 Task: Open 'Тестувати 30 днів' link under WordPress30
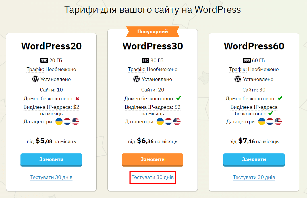(x=153, y=177)
